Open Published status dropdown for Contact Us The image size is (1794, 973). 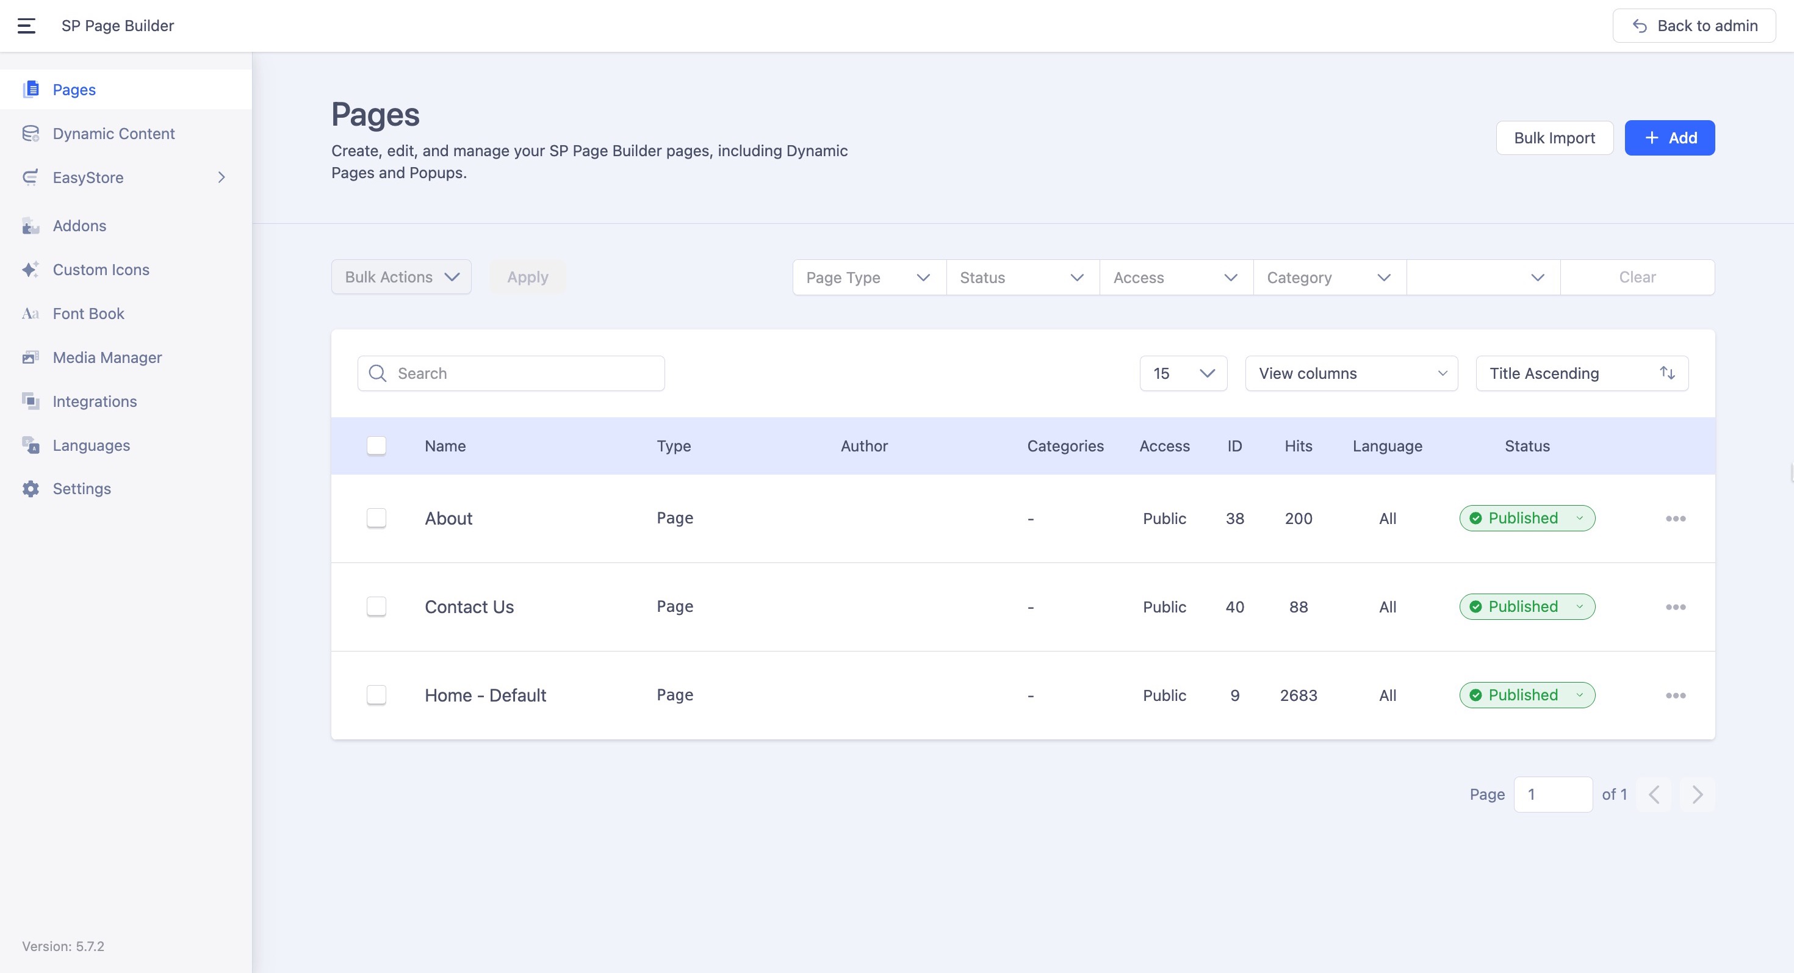tap(1527, 606)
